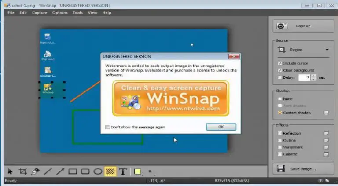Click the image dimensions 877x715 status text
The height and width of the screenshot is (186, 338).
tap(232, 181)
